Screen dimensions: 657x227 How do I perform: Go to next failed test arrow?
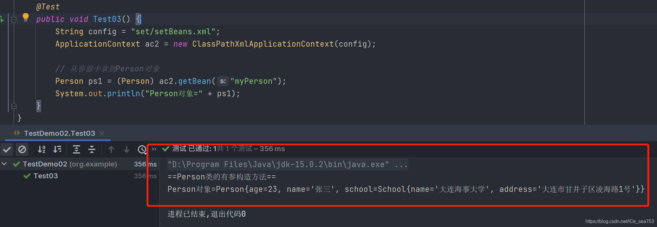click(127, 150)
